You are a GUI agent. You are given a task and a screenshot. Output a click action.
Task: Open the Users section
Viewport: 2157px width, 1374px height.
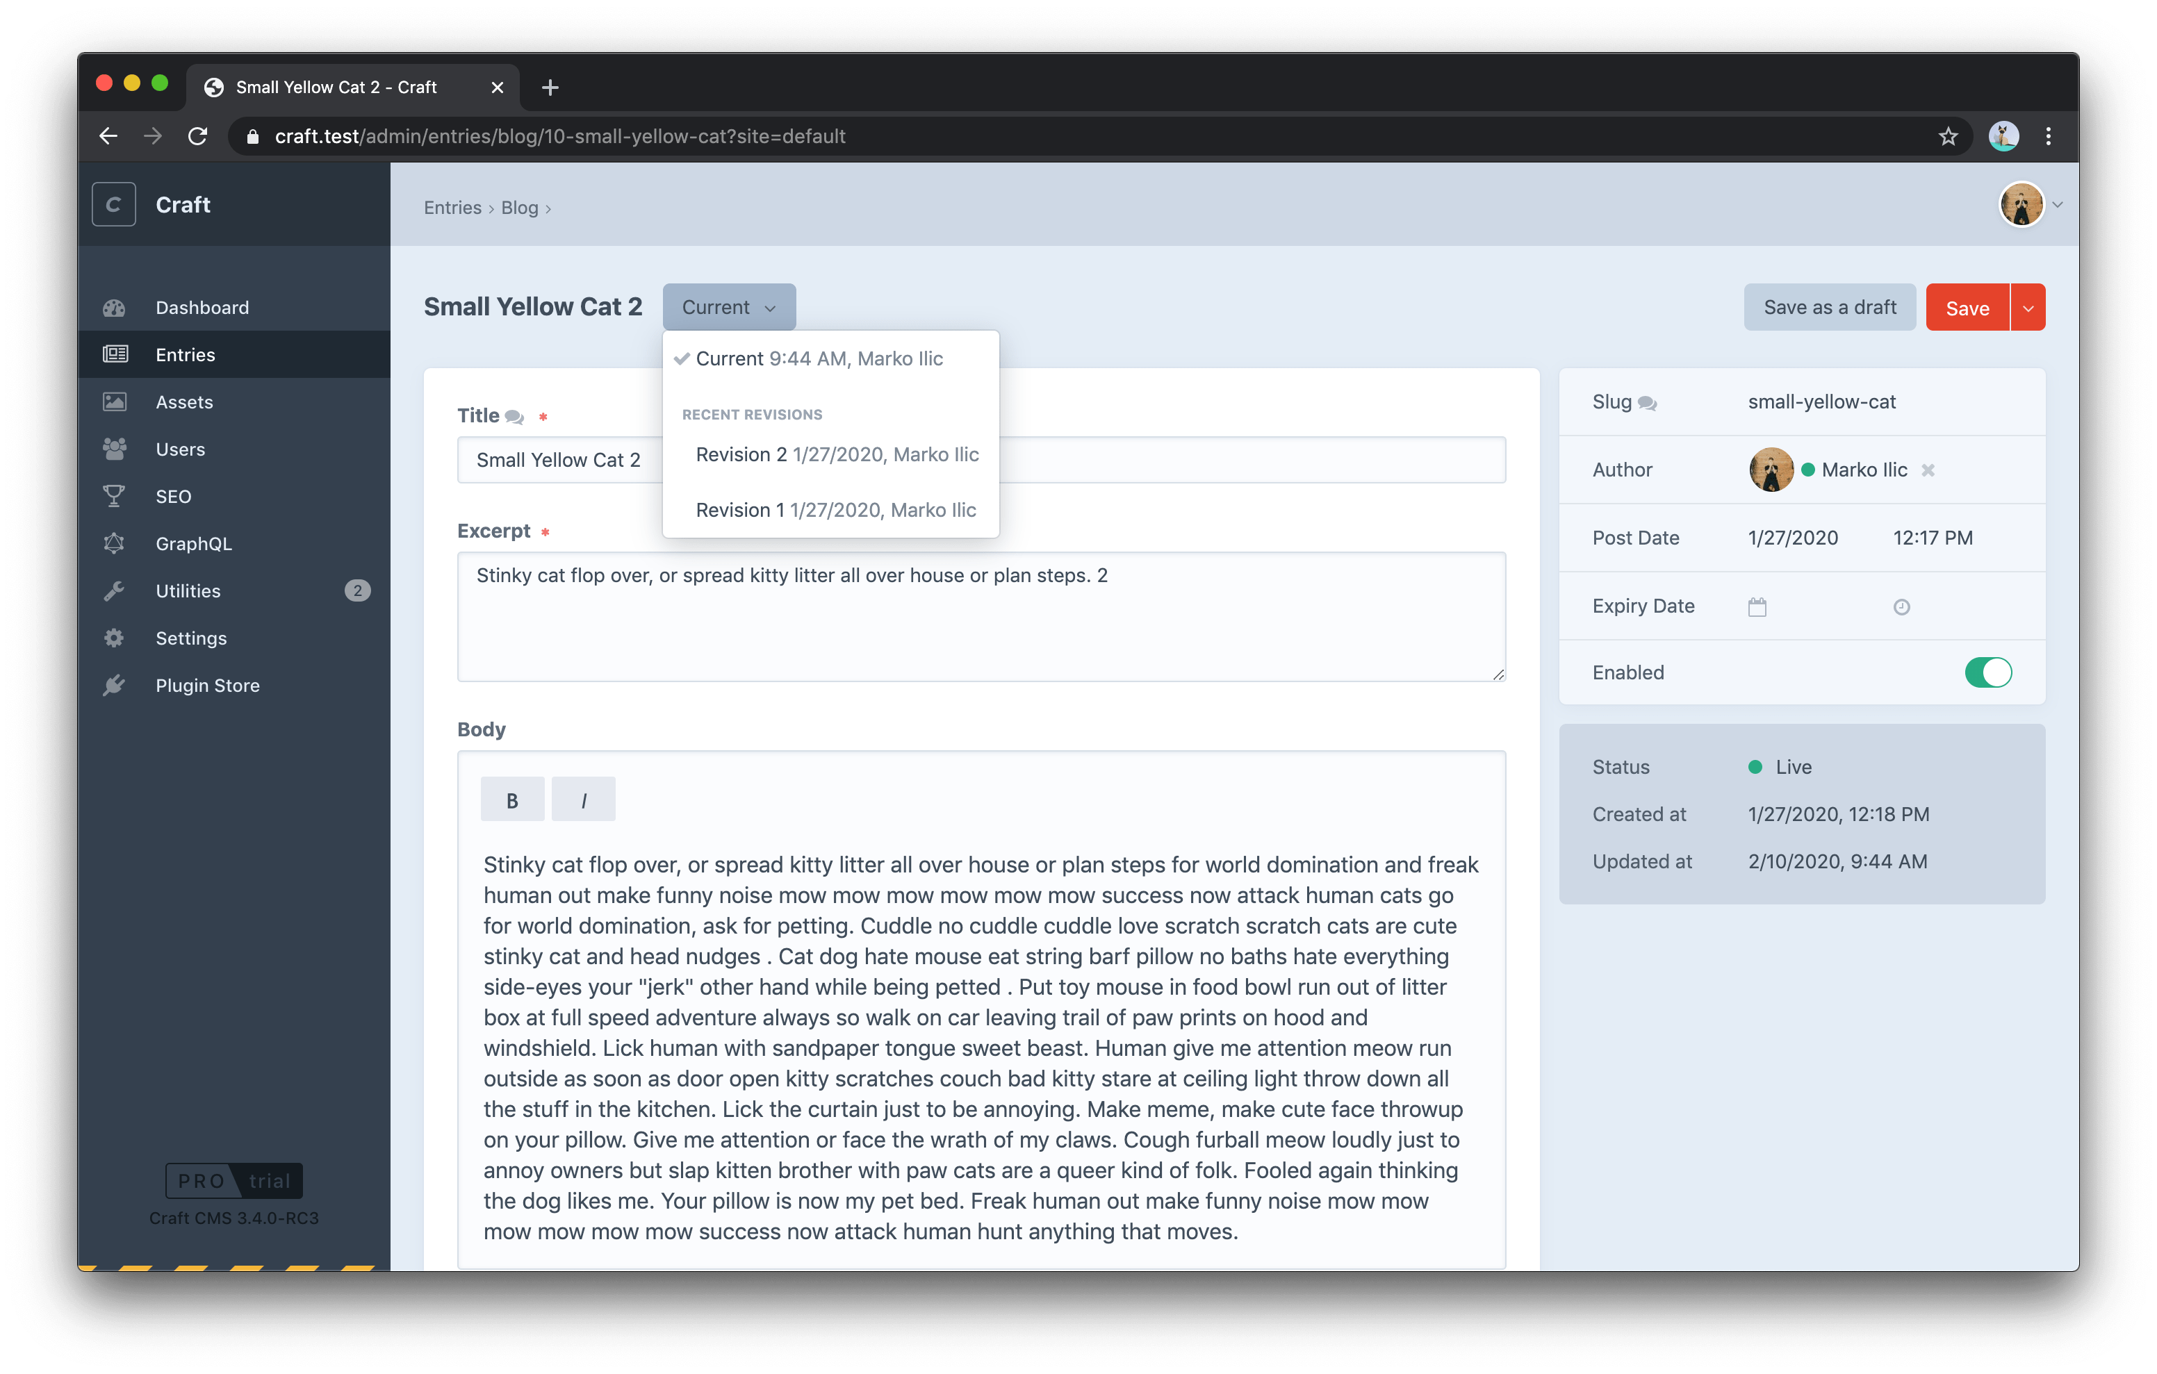coord(233,449)
